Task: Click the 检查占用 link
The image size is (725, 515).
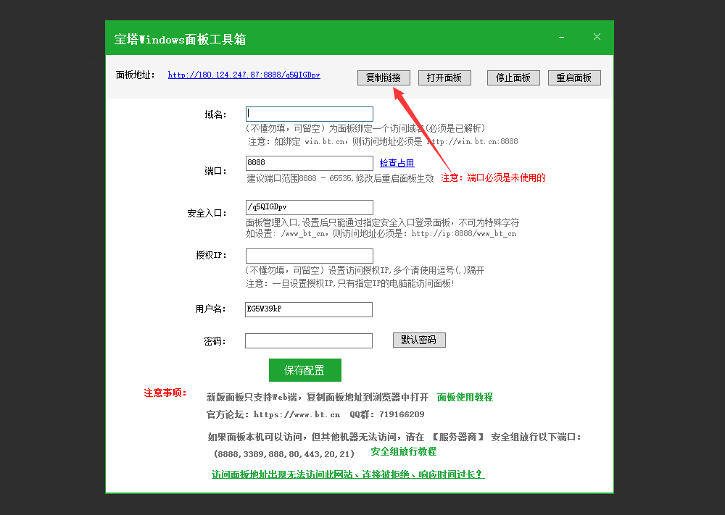Action: click(x=397, y=163)
